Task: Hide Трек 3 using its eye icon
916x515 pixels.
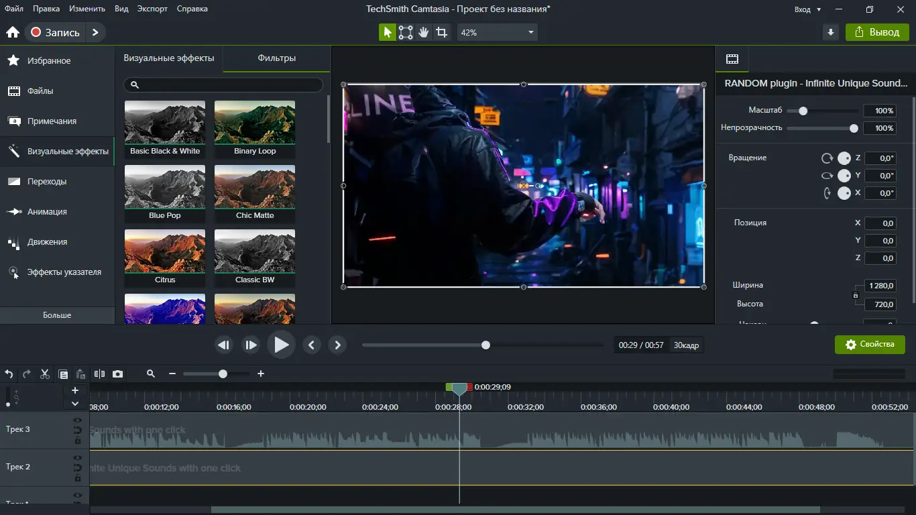Action: [77, 420]
